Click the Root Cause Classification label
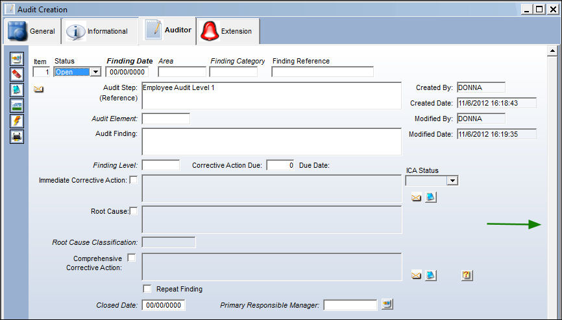The height and width of the screenshot is (320, 562). click(x=95, y=242)
